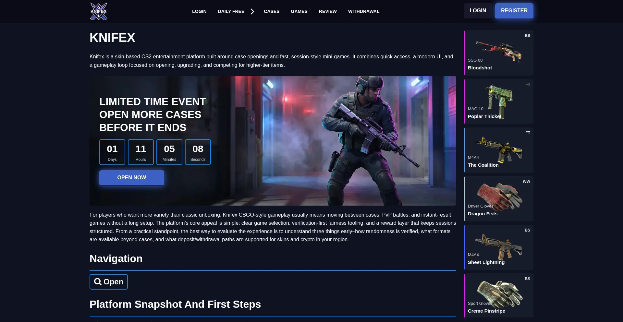
Task: Click the Seconds countdown box
Action: click(198, 152)
